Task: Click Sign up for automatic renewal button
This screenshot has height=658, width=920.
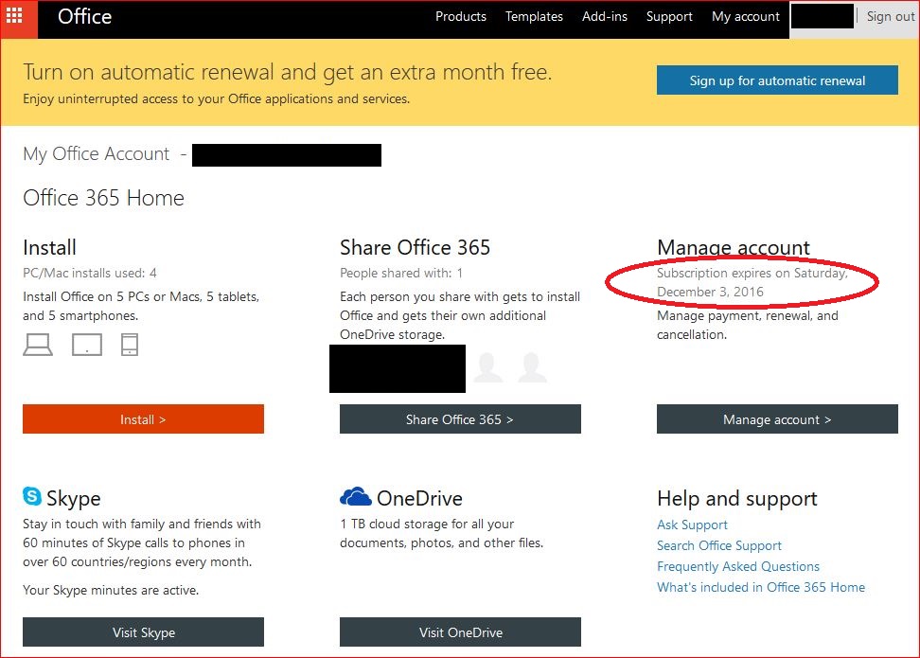Action: coord(777,80)
